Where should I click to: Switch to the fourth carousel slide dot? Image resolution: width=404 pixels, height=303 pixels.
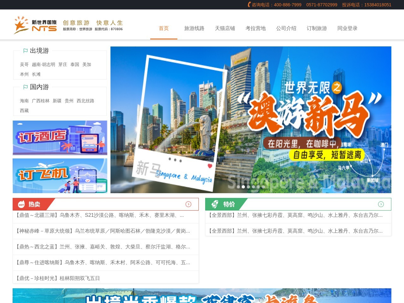pos(253,187)
